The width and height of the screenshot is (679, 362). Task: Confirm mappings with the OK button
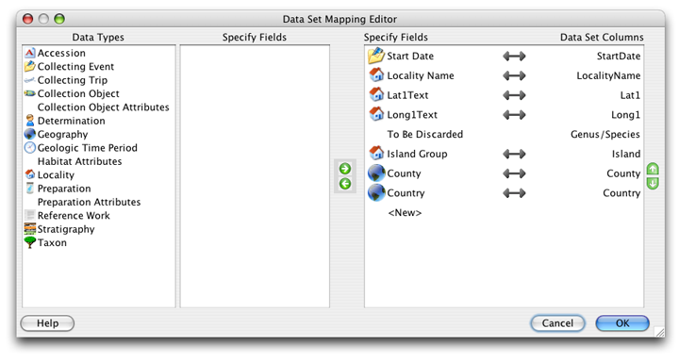point(622,323)
